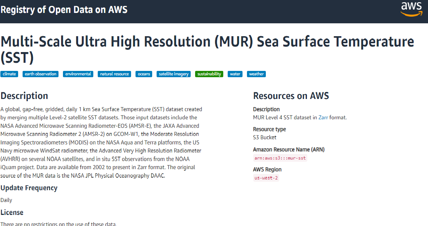
Task: Select the satellite imagery tag
Action: (x=174, y=74)
